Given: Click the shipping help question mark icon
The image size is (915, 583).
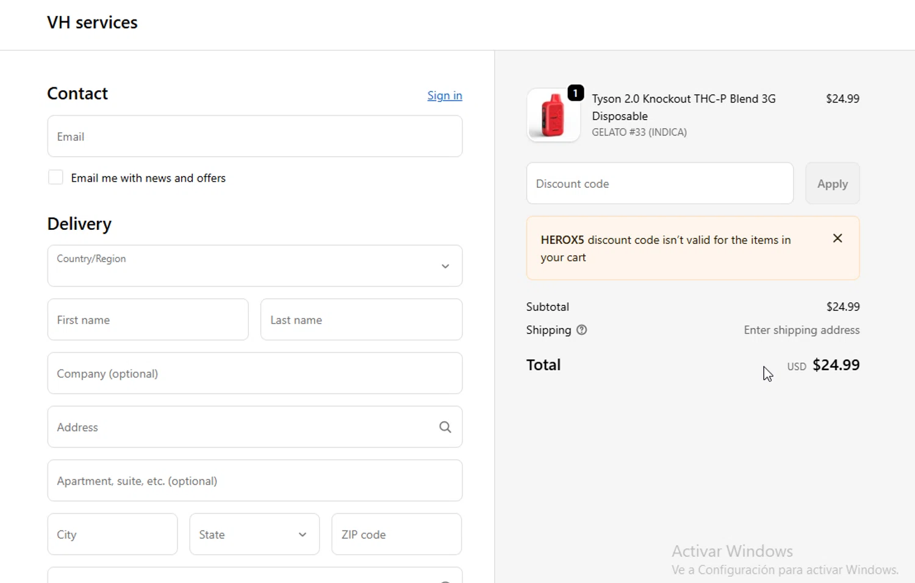Looking at the screenshot, I should 582,330.
